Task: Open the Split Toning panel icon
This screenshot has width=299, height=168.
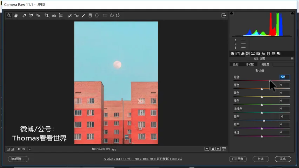Action: 253,54
